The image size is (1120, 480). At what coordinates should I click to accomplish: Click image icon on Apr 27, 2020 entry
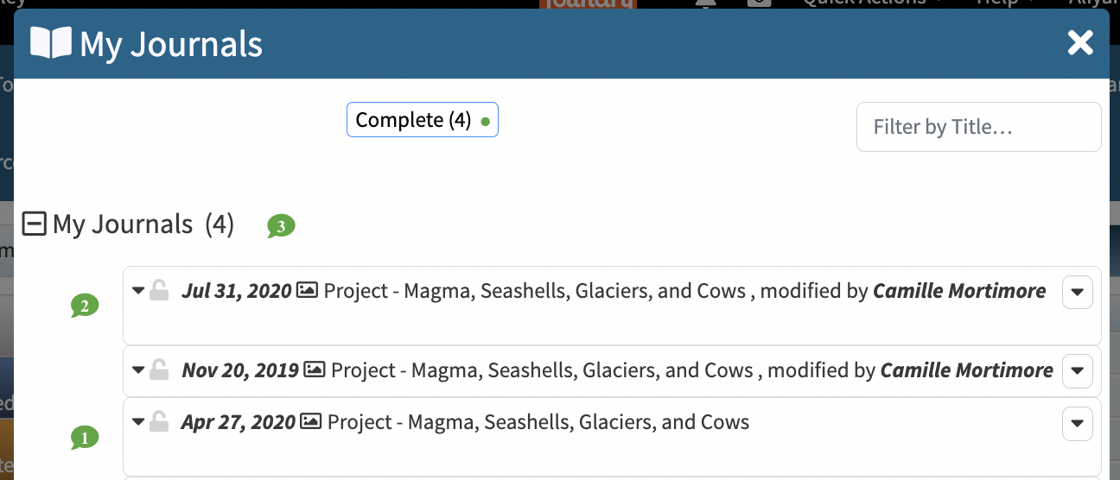point(310,422)
